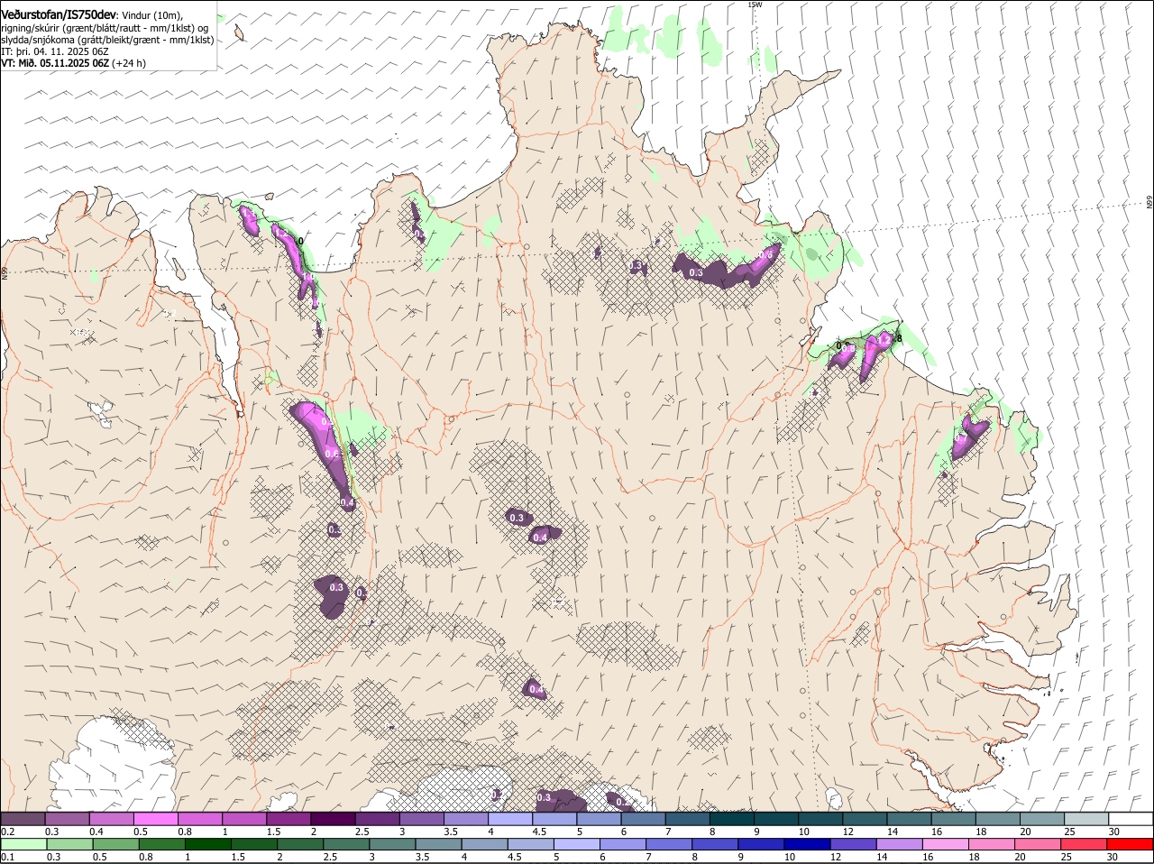Pick the 12 swatch in the upper scale
Image resolution: width=1154 pixels, height=864 pixels.
pos(865,819)
